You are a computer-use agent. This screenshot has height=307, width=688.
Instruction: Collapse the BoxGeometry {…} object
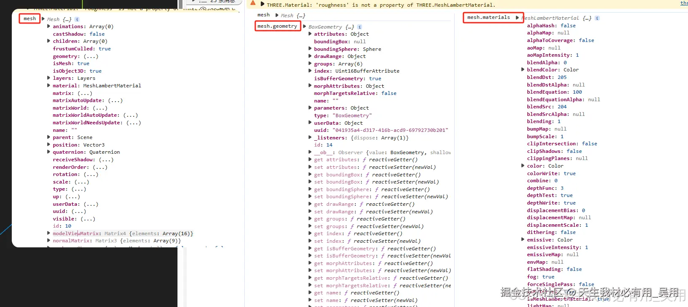(304, 26)
